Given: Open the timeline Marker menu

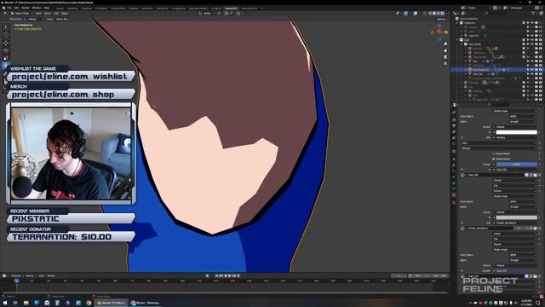Looking at the screenshot, I should point(51,275).
